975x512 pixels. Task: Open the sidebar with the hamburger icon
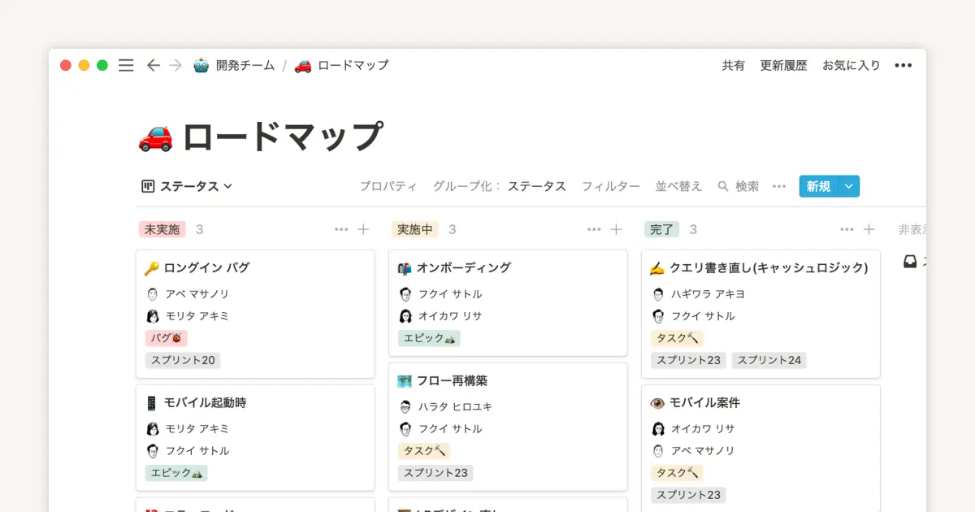click(x=126, y=65)
